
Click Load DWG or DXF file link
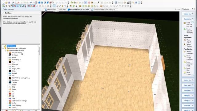[x=189, y=25]
